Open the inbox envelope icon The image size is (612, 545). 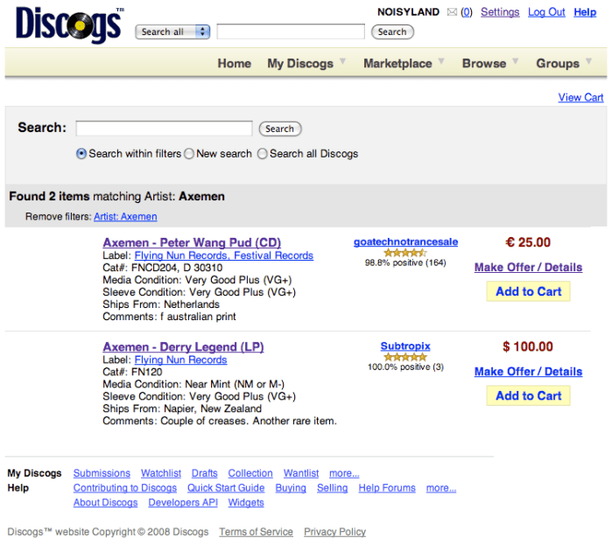(x=452, y=12)
